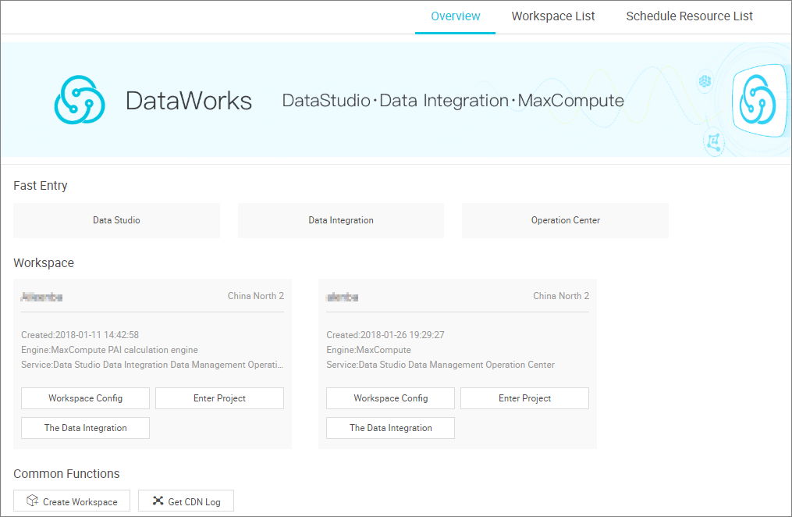Open the Workspace List tab

coord(552,16)
